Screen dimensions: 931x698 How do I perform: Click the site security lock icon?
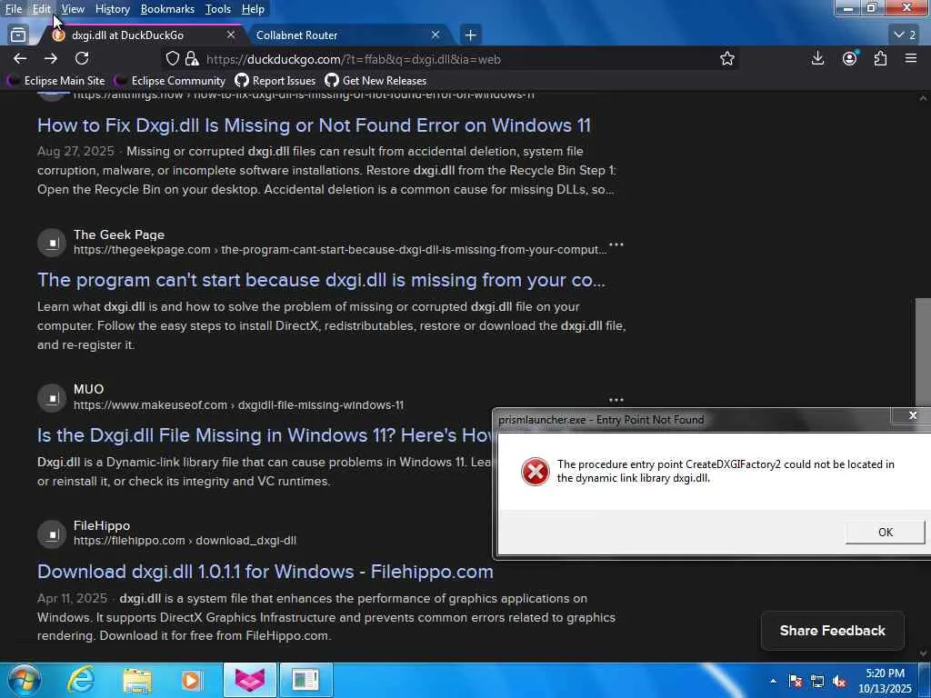click(191, 58)
